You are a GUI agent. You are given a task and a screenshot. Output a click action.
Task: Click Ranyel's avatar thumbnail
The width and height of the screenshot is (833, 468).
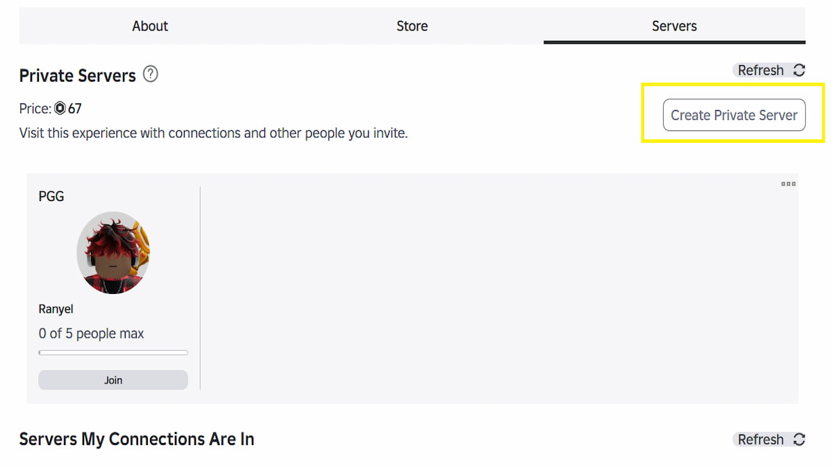113,252
